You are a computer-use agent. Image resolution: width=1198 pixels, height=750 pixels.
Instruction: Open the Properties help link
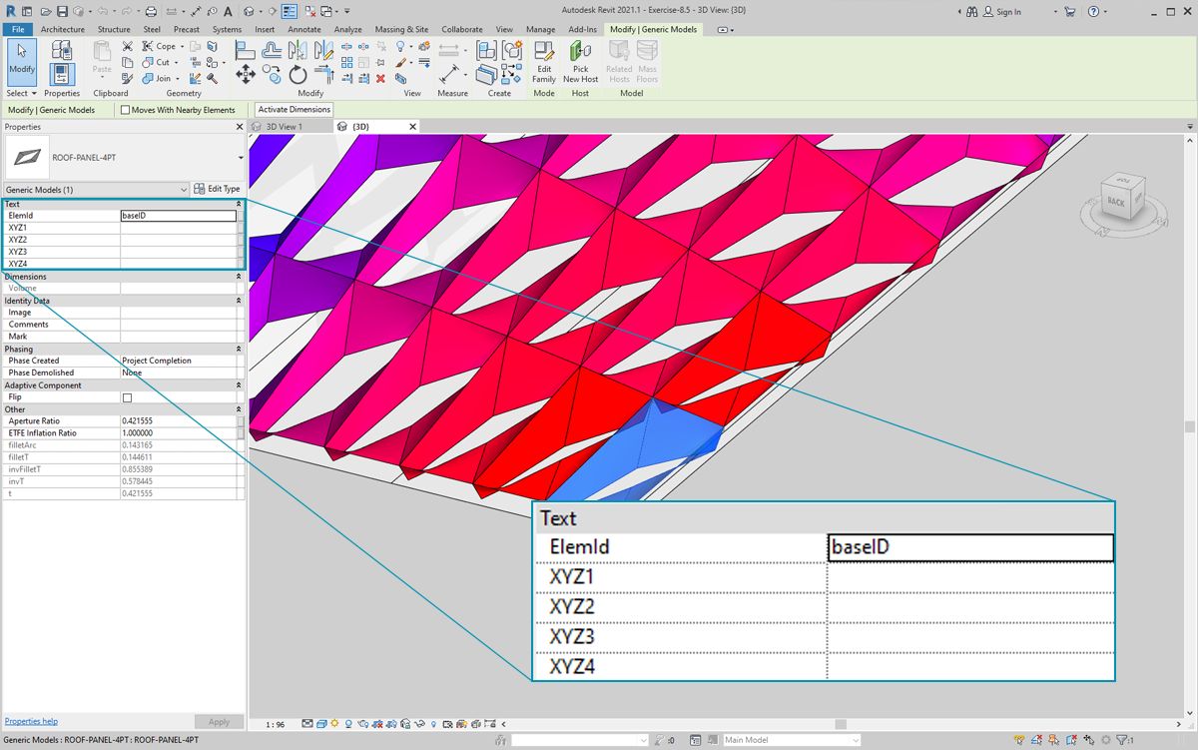pos(31,721)
